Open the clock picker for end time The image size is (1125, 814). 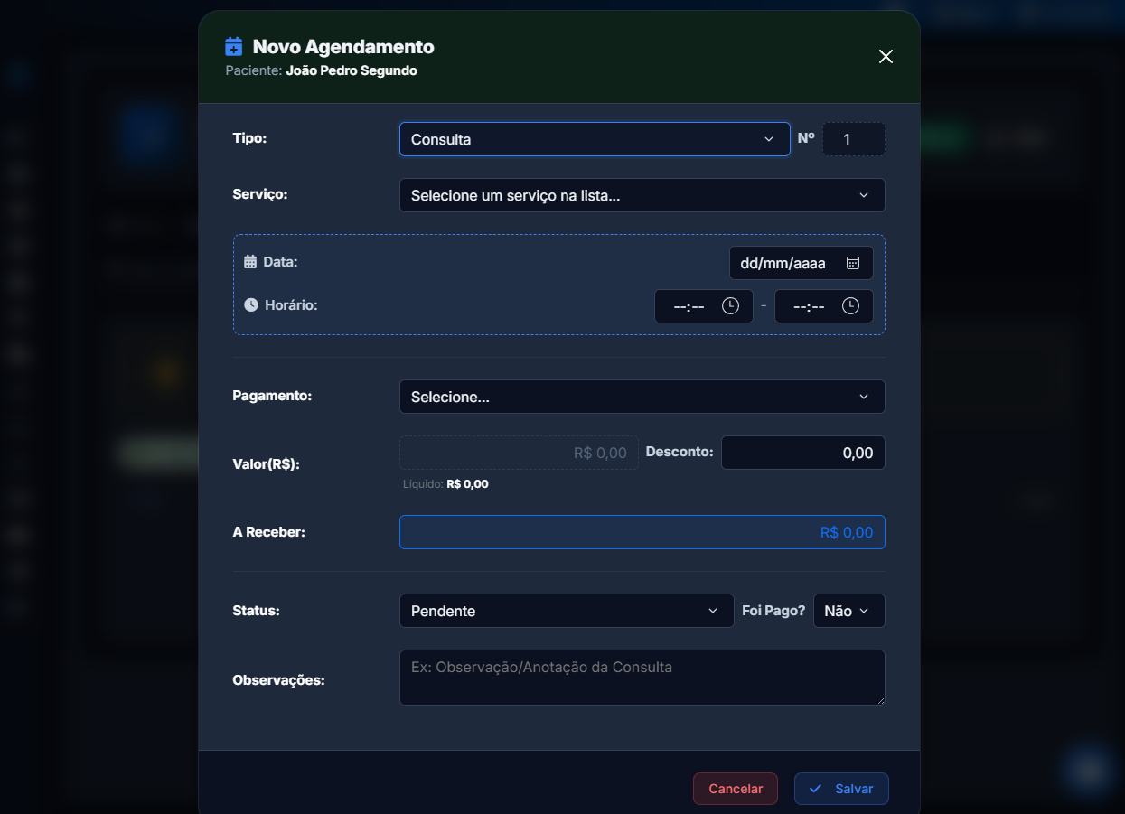click(850, 306)
